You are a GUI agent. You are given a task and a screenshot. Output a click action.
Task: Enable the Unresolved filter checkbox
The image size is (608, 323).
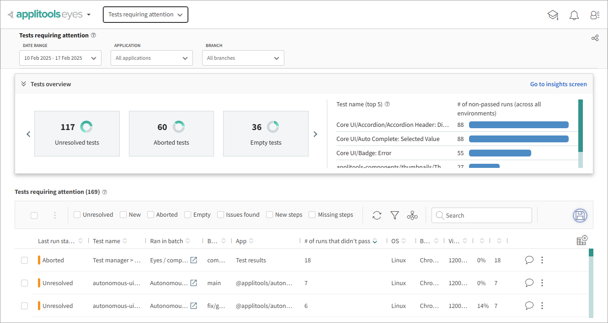tap(77, 215)
